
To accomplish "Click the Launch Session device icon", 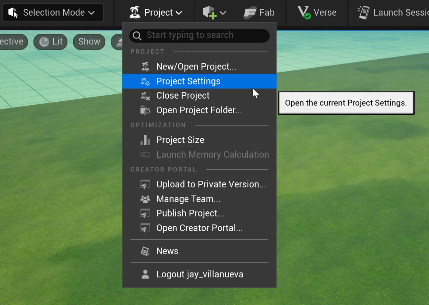I will pyautogui.click(x=364, y=13).
